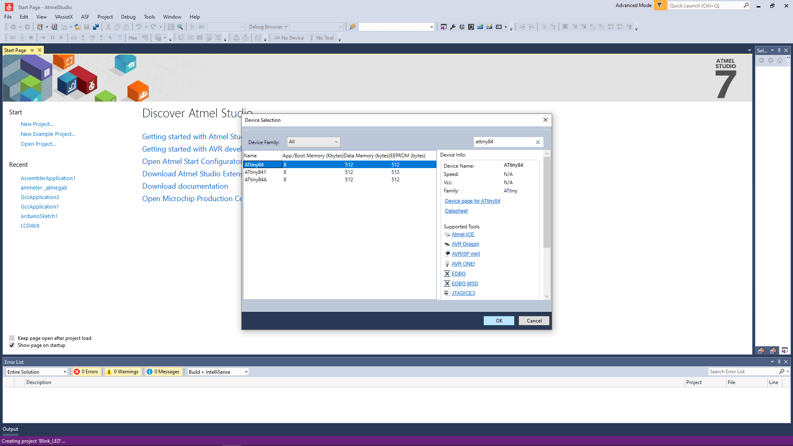Click the Advanced Mode filter funnel icon
Image resolution: width=793 pixels, height=446 pixels.
(660, 5)
